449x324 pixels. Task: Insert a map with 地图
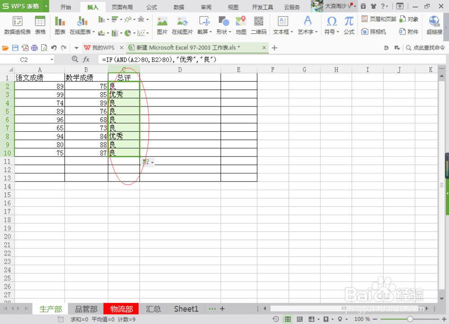pos(241,25)
